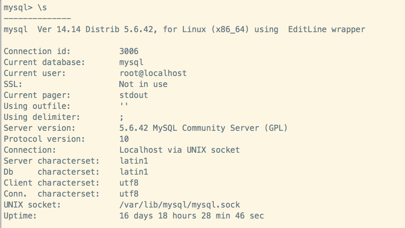Click the /var/lib/mysql/mysql.sock path

(180, 205)
